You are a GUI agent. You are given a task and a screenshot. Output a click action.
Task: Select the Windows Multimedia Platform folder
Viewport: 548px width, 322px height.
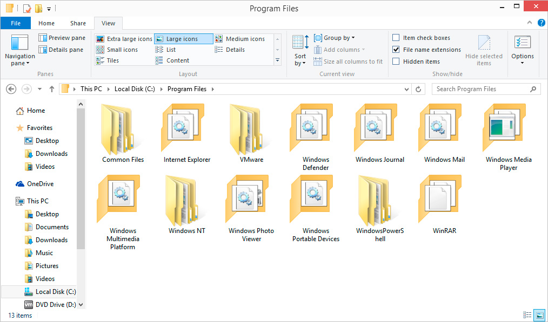point(123,213)
